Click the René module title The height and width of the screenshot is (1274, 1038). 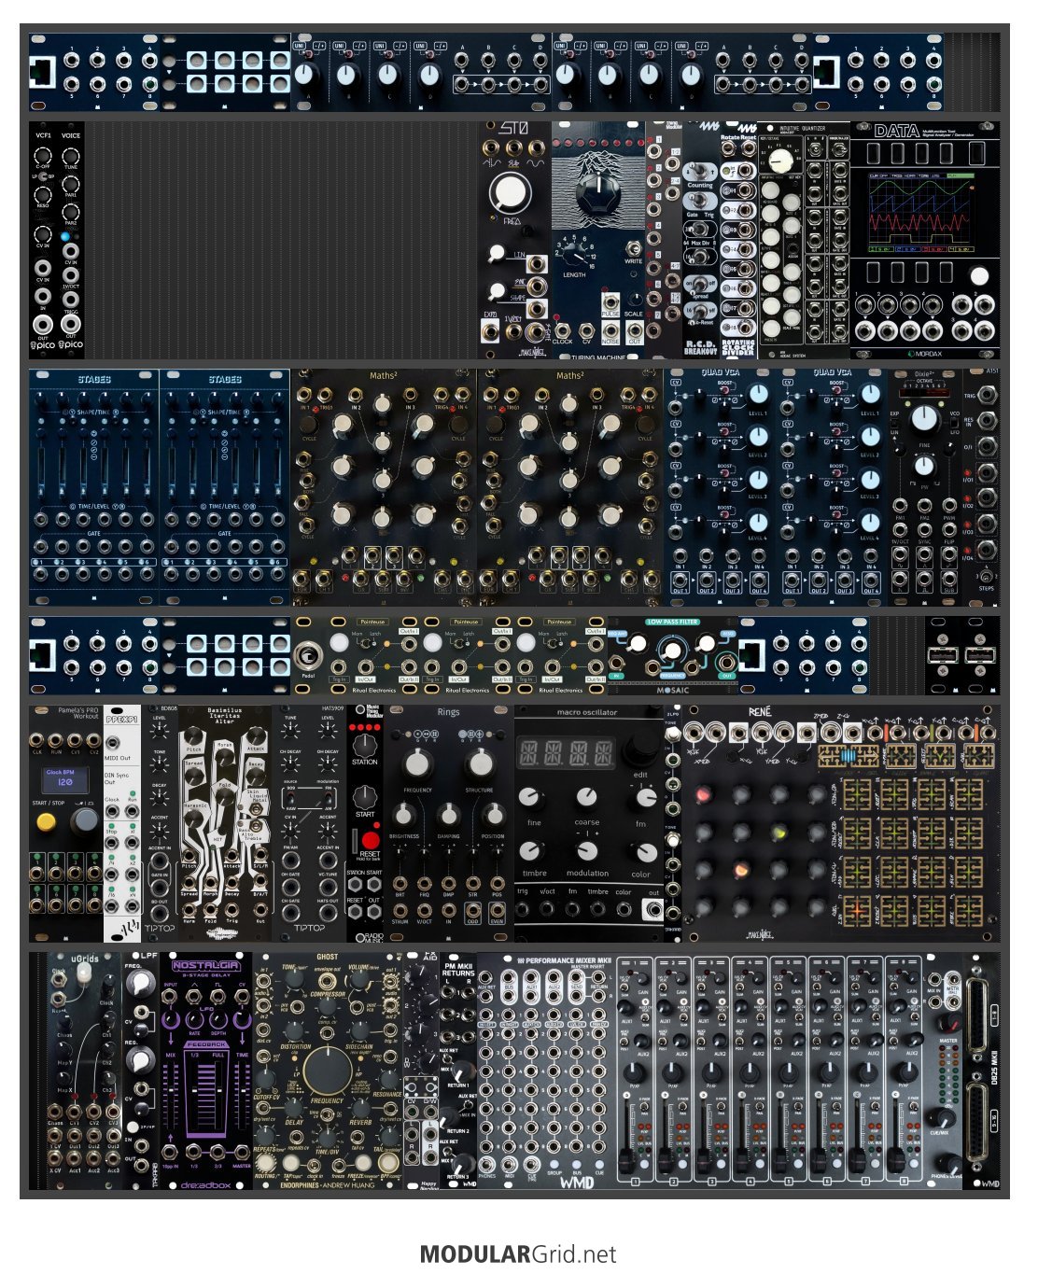[760, 712]
